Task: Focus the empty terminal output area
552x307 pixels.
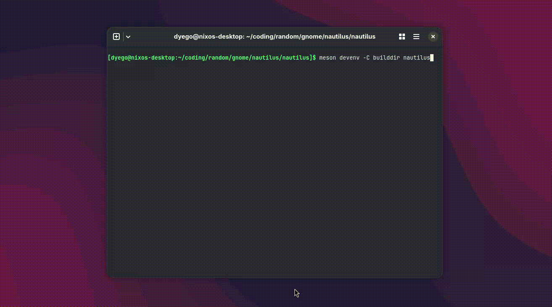Action: click(x=274, y=168)
